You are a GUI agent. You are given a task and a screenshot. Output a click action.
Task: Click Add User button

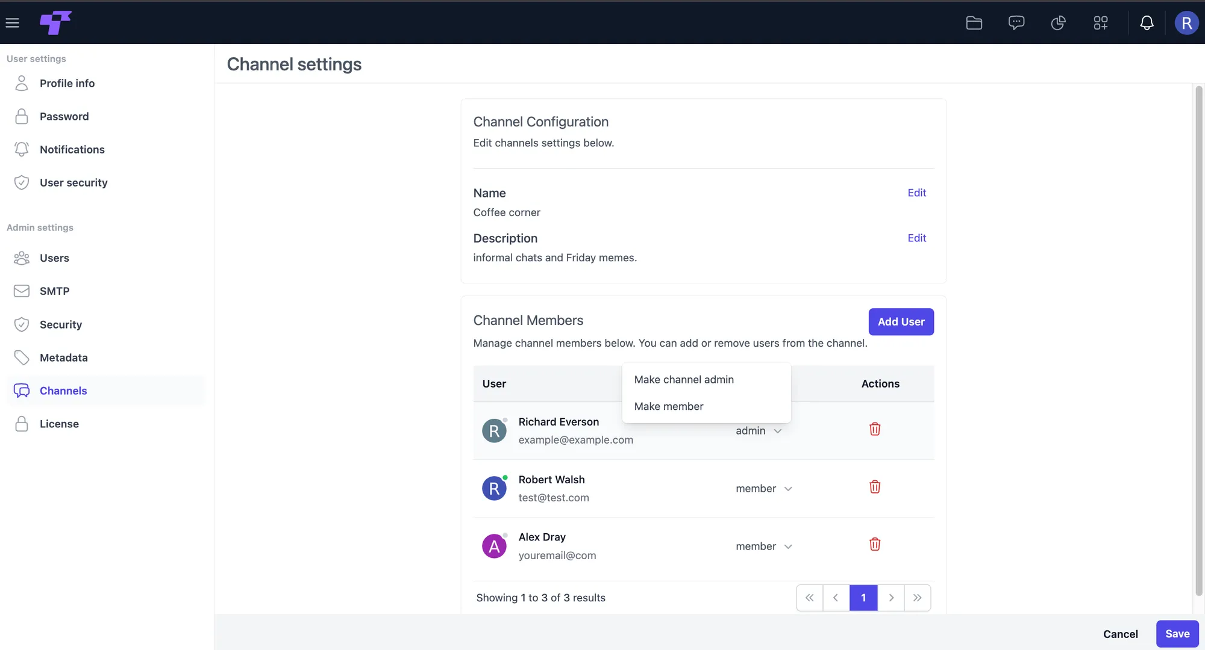(x=901, y=322)
